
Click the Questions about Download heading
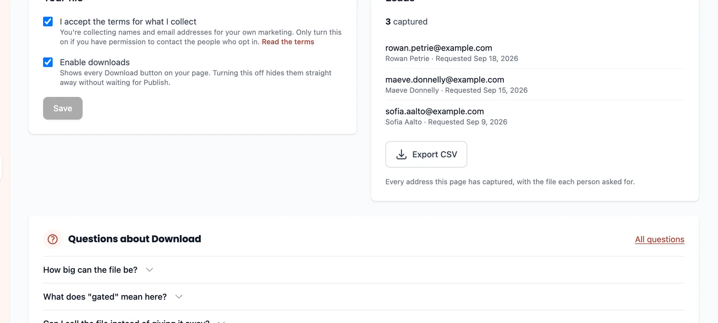135,239
